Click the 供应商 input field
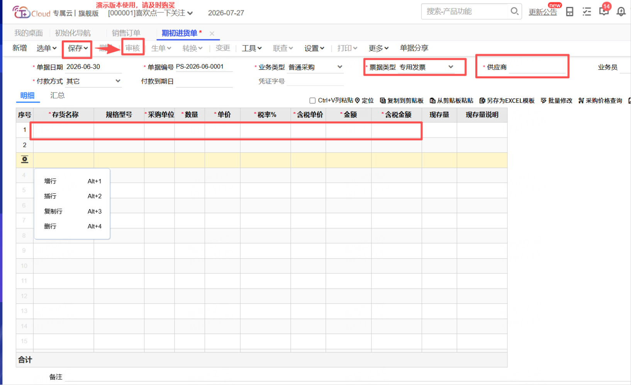 [537, 67]
